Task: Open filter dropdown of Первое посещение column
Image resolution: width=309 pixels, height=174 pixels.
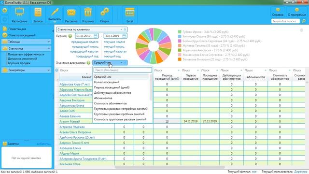Action: [x=198, y=70]
